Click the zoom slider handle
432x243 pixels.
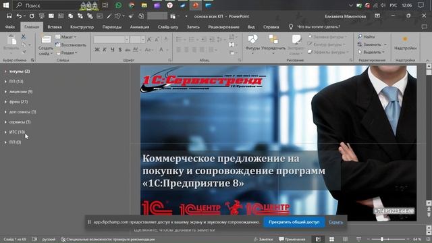[382, 239]
